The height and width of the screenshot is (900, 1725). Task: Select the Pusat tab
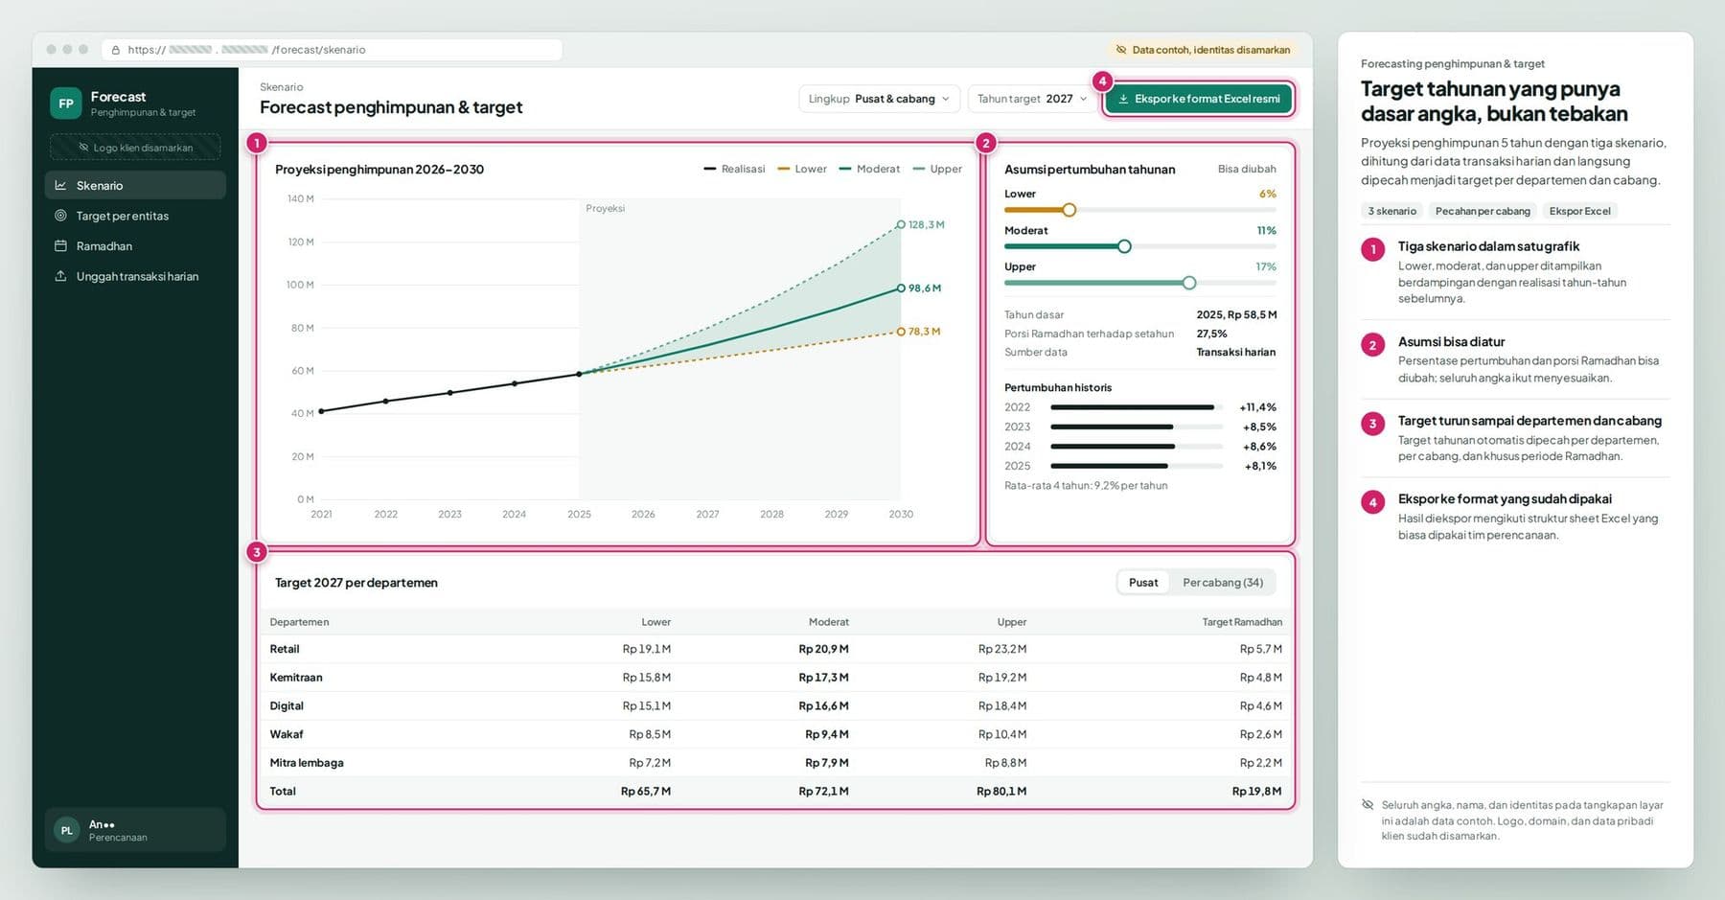[1143, 583]
